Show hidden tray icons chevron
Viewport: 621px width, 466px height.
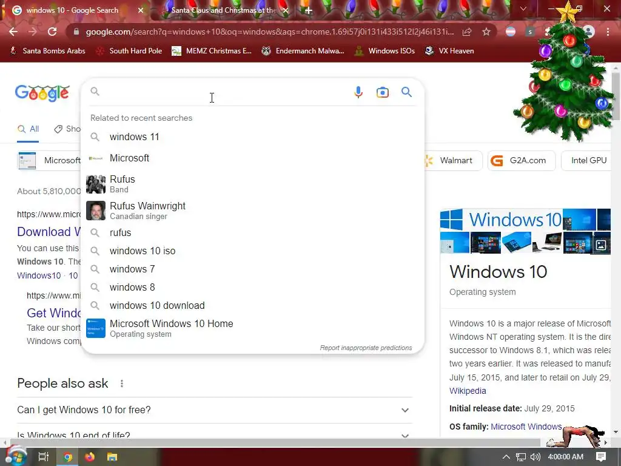[x=506, y=457]
